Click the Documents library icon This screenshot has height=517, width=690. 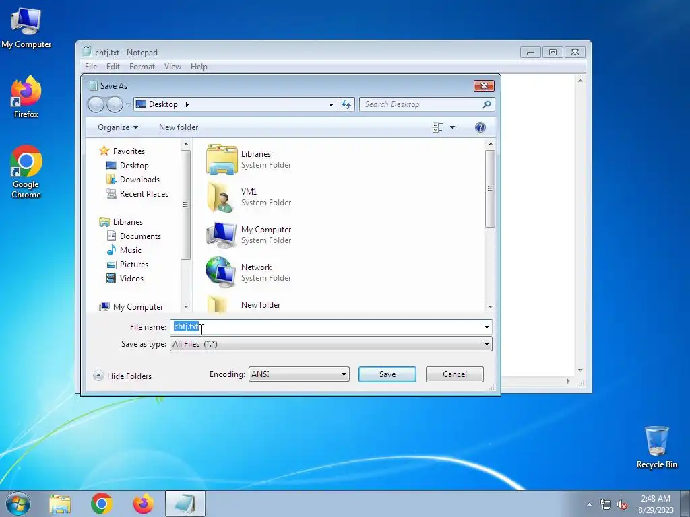coord(111,236)
